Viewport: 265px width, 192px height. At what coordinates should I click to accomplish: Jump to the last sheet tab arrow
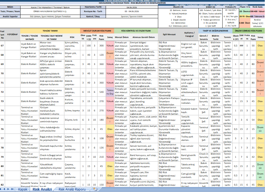[12, 189]
